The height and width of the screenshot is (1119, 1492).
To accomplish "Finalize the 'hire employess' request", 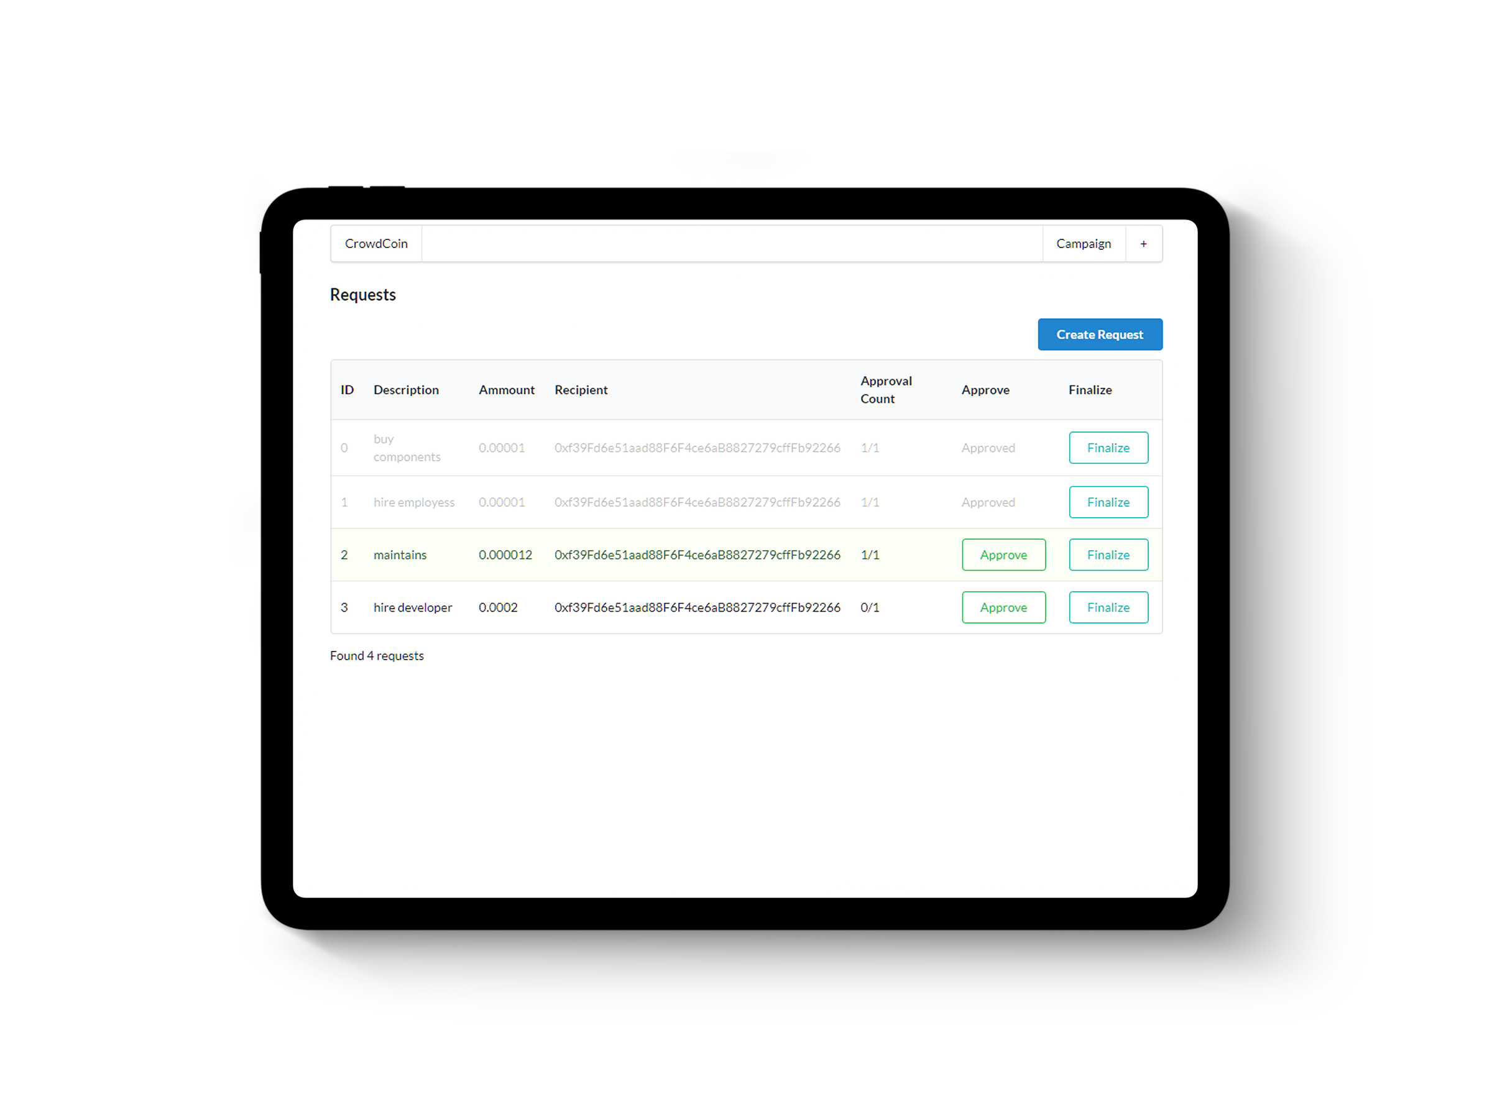I will point(1108,502).
